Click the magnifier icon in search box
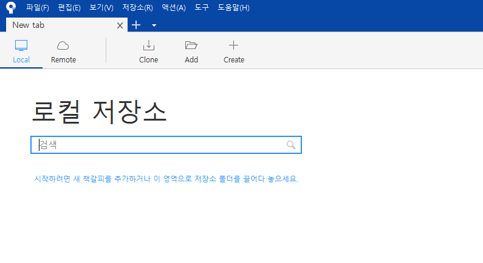The image size is (483, 263). (291, 145)
